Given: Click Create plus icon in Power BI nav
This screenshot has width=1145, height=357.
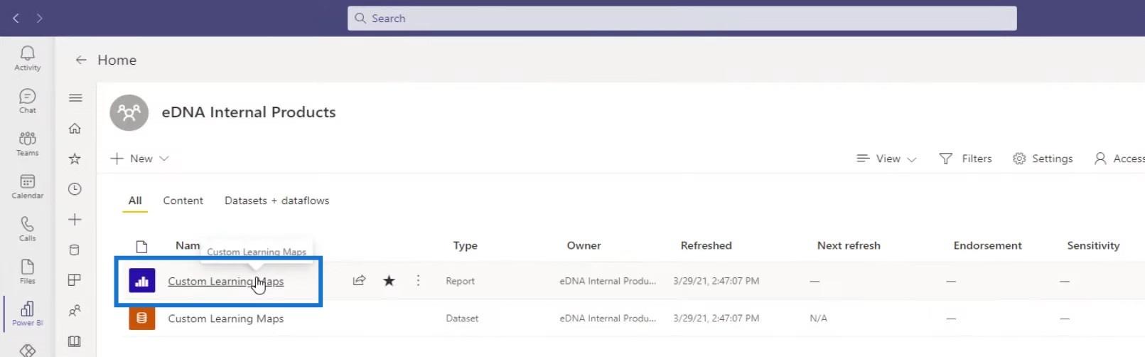Looking at the screenshot, I should click(x=75, y=220).
